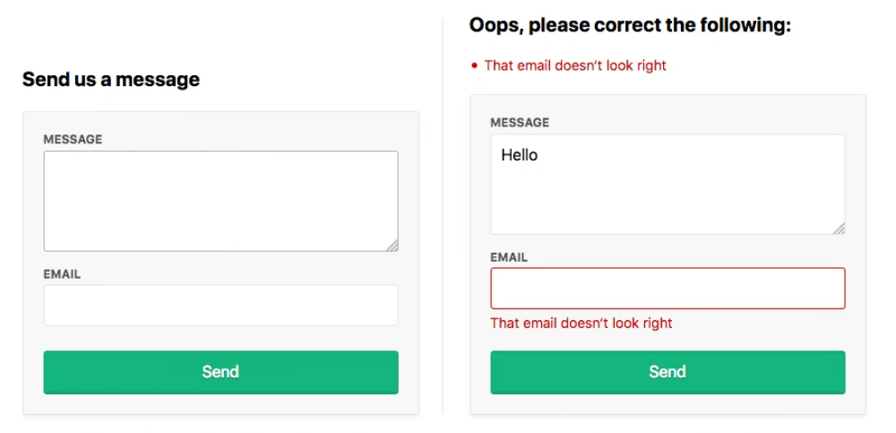This screenshot has height=433, width=896.
Task: Click the error summary link above the form
Action: [x=575, y=65]
